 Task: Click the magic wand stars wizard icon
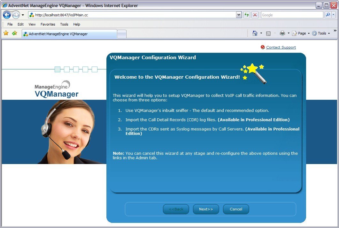click(x=253, y=73)
